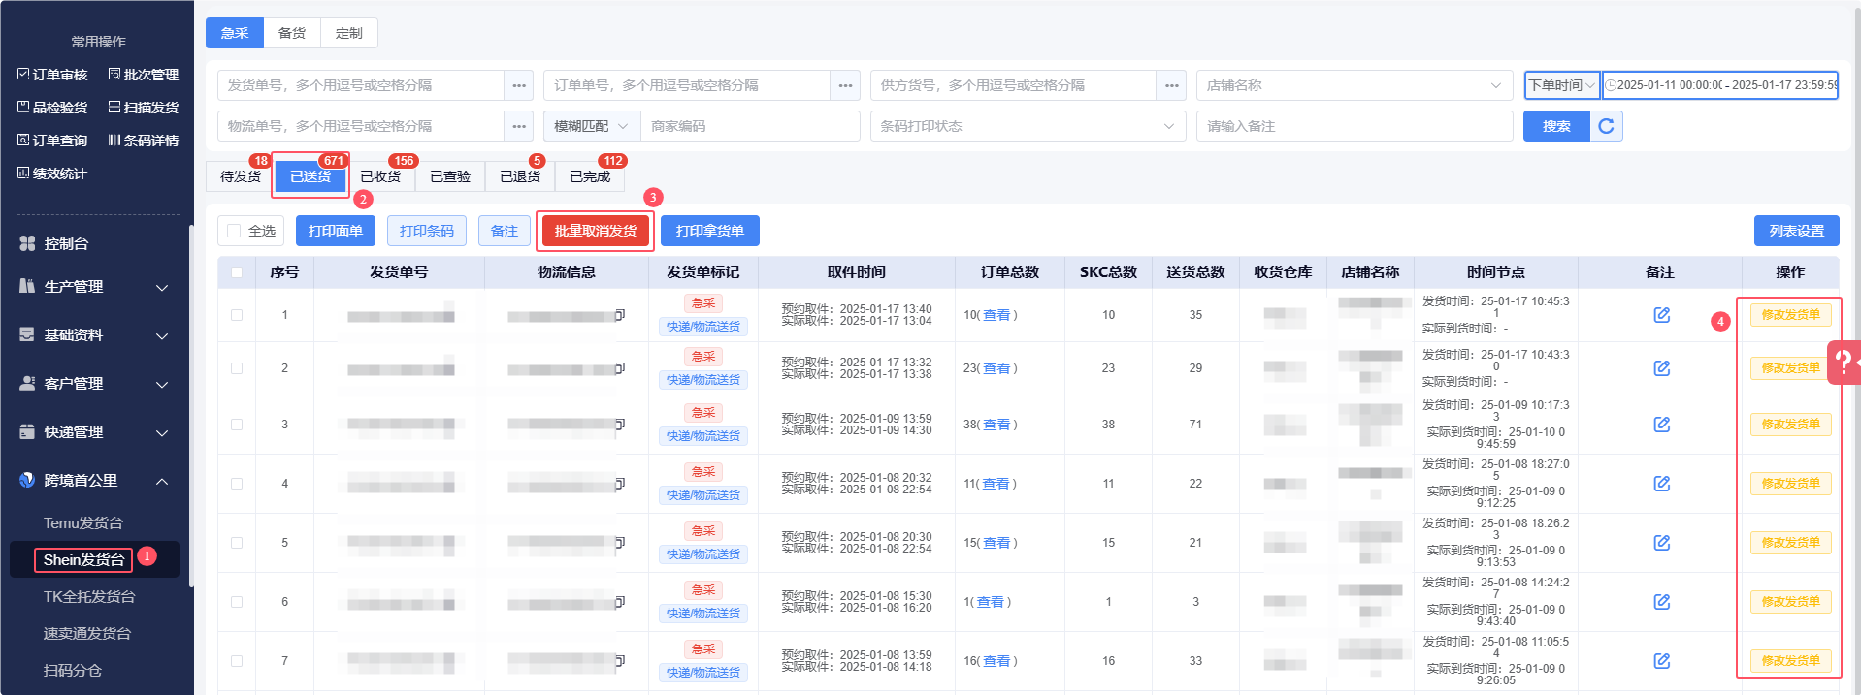Click the refresh icon next to 搜索
The image size is (1861, 695).
coord(1606,126)
